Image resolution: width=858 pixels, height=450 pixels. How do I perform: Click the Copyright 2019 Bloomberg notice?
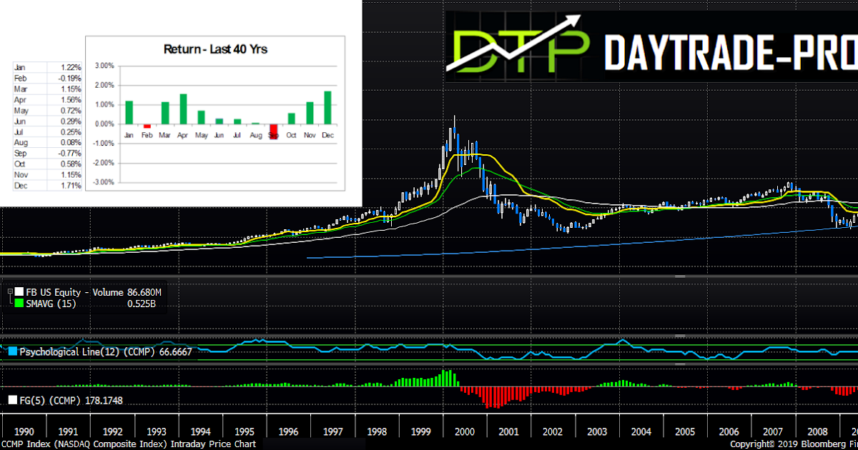coord(794,443)
